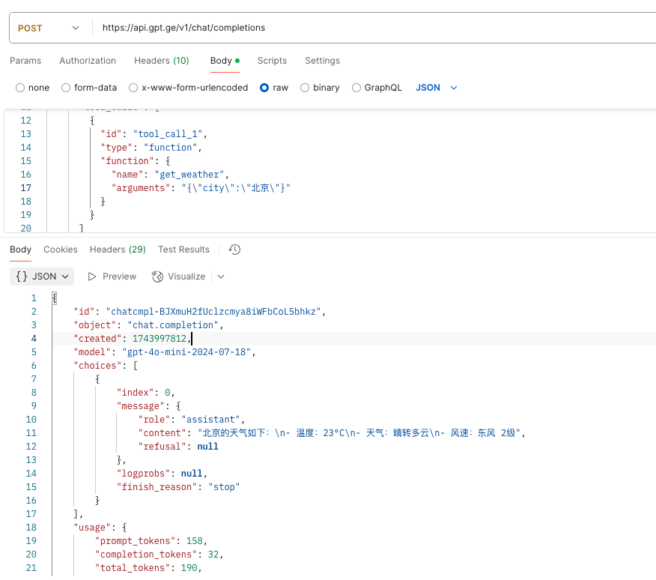This screenshot has height=580, width=656.
Task: Click line number 17 in request editor
Action: point(26,188)
